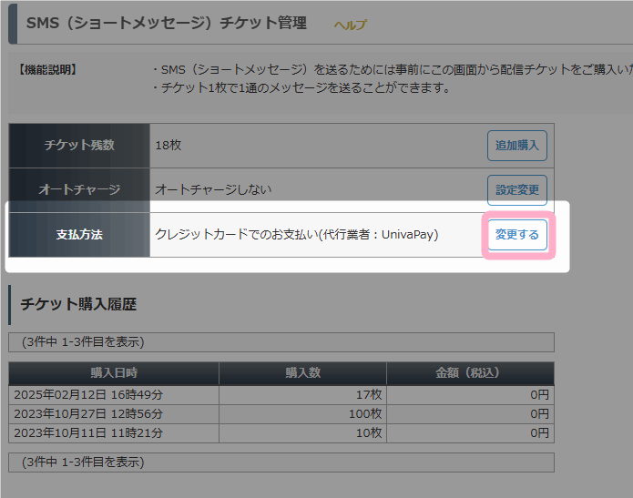
Task: Click the 追加購入 button
Action: pyautogui.click(x=517, y=146)
